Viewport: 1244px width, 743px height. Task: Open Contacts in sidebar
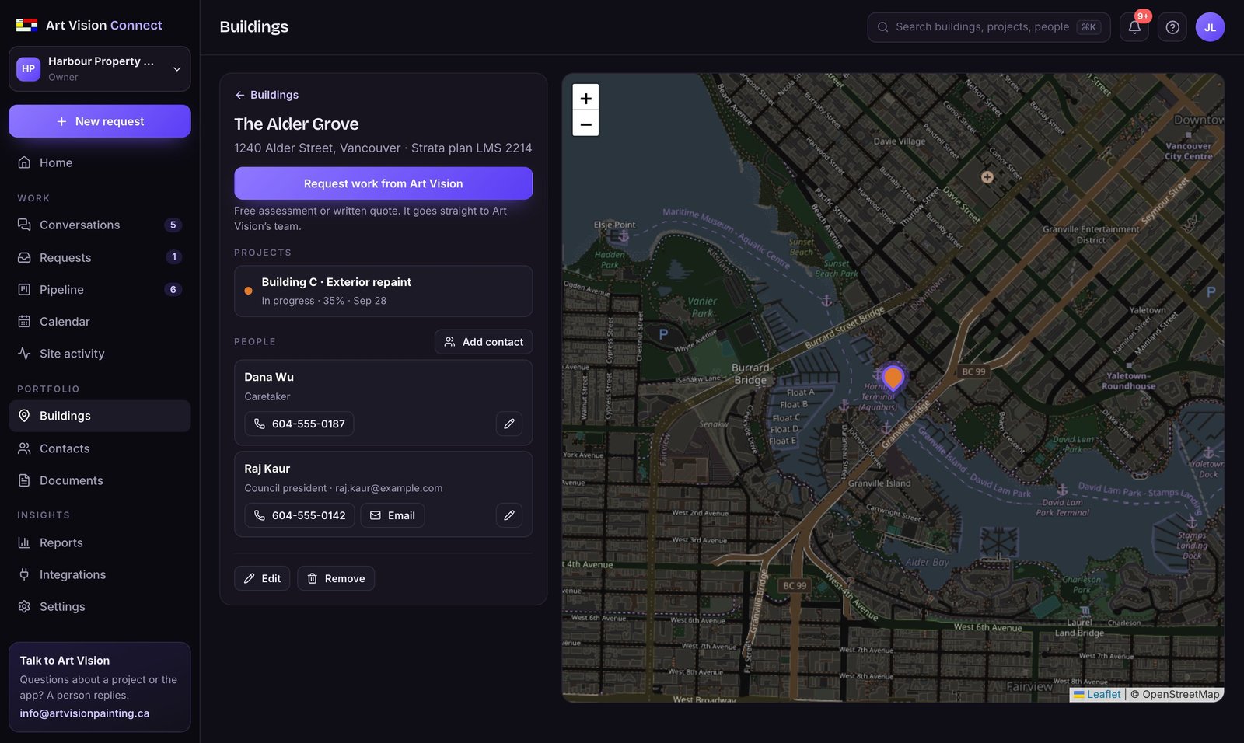[100, 448]
